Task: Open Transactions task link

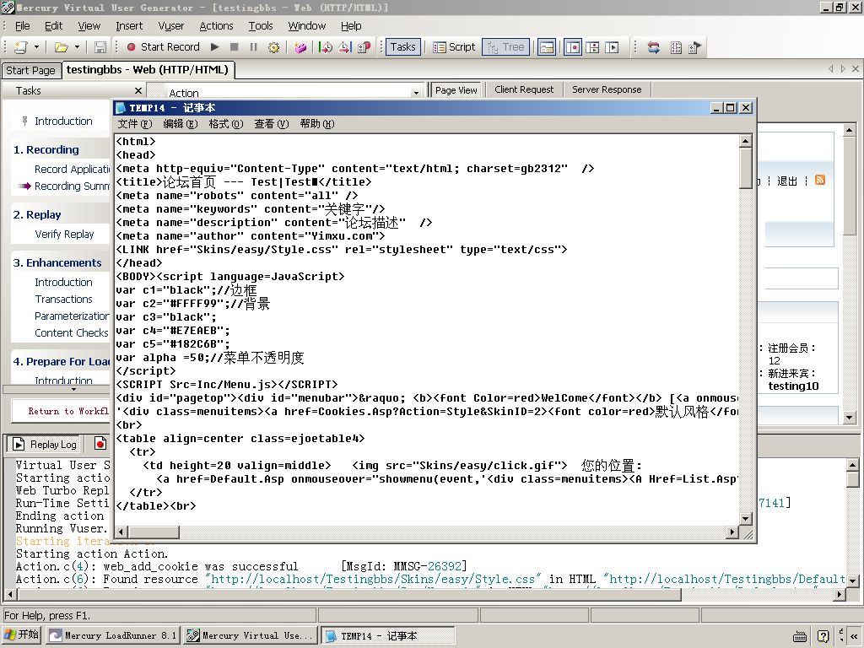Action: [x=64, y=300]
